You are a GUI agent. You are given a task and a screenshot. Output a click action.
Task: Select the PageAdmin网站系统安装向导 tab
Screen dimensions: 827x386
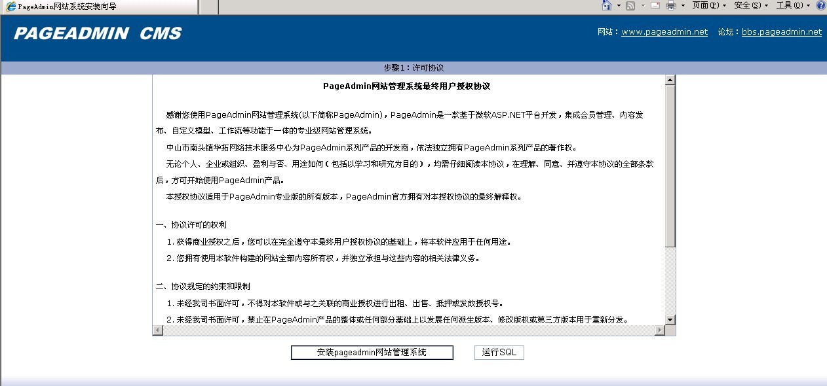click(98, 7)
